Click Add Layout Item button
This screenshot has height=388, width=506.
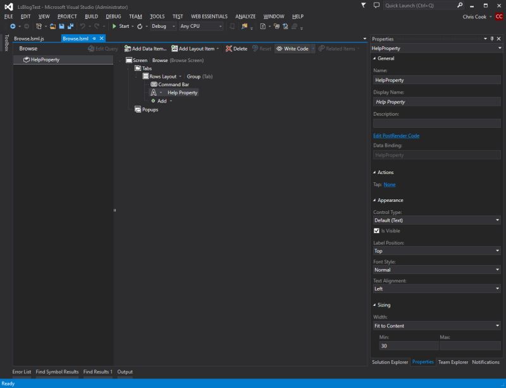(195, 49)
